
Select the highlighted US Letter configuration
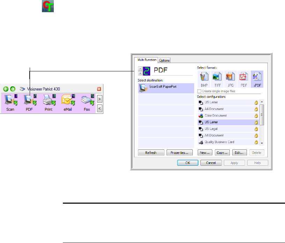click(x=228, y=122)
